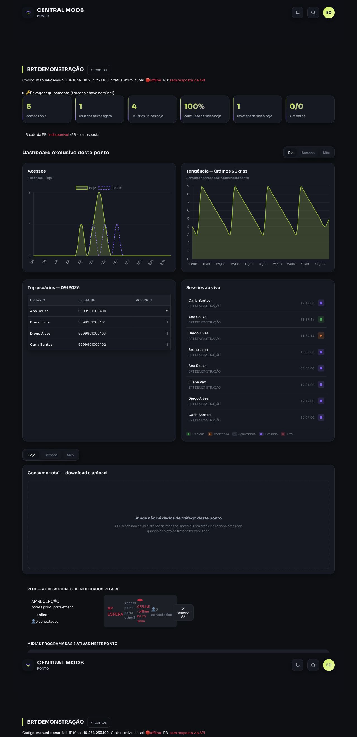The height and width of the screenshot is (737, 357).
Task: Select the Hoje tab above Consumo total
Action: [x=32, y=455]
